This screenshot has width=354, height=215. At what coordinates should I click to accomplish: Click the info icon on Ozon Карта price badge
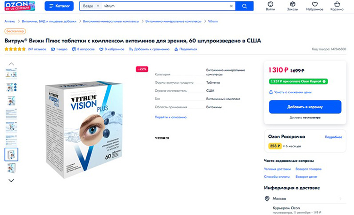tap(324, 81)
